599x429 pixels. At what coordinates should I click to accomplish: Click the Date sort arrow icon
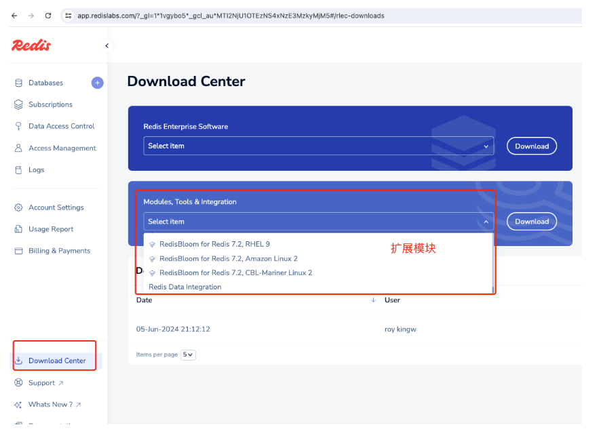coord(373,300)
